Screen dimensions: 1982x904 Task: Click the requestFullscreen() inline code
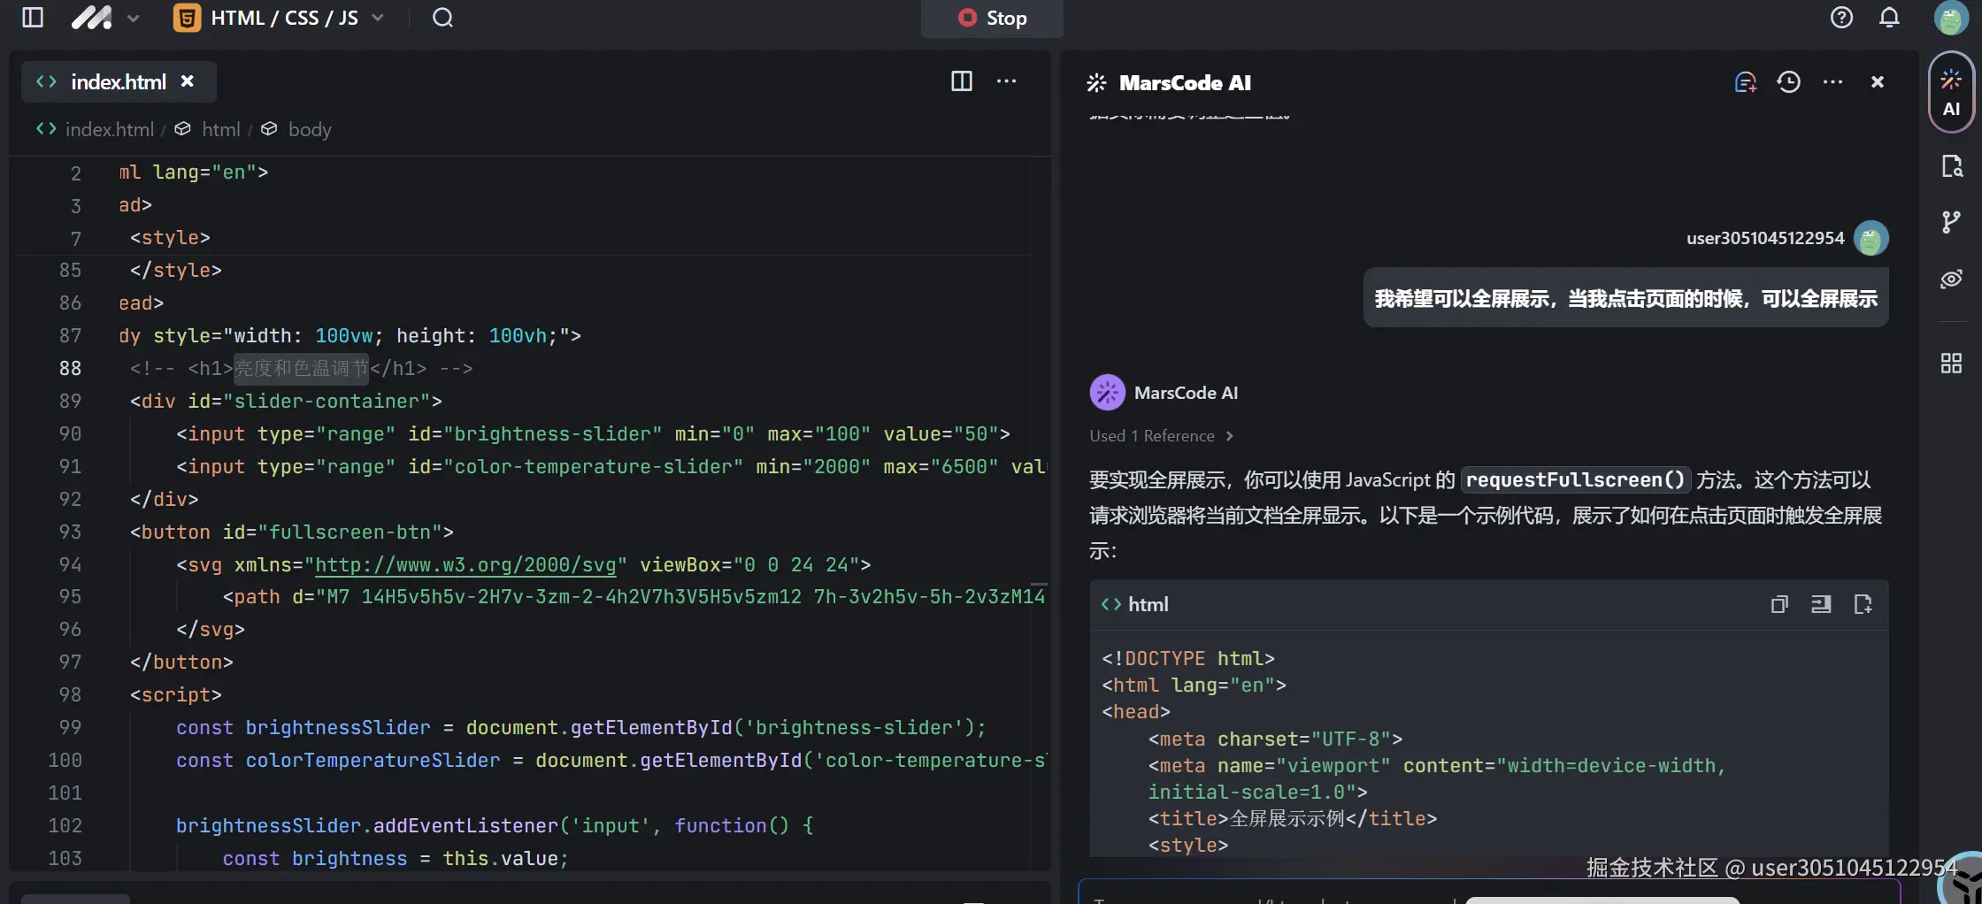[1575, 480]
